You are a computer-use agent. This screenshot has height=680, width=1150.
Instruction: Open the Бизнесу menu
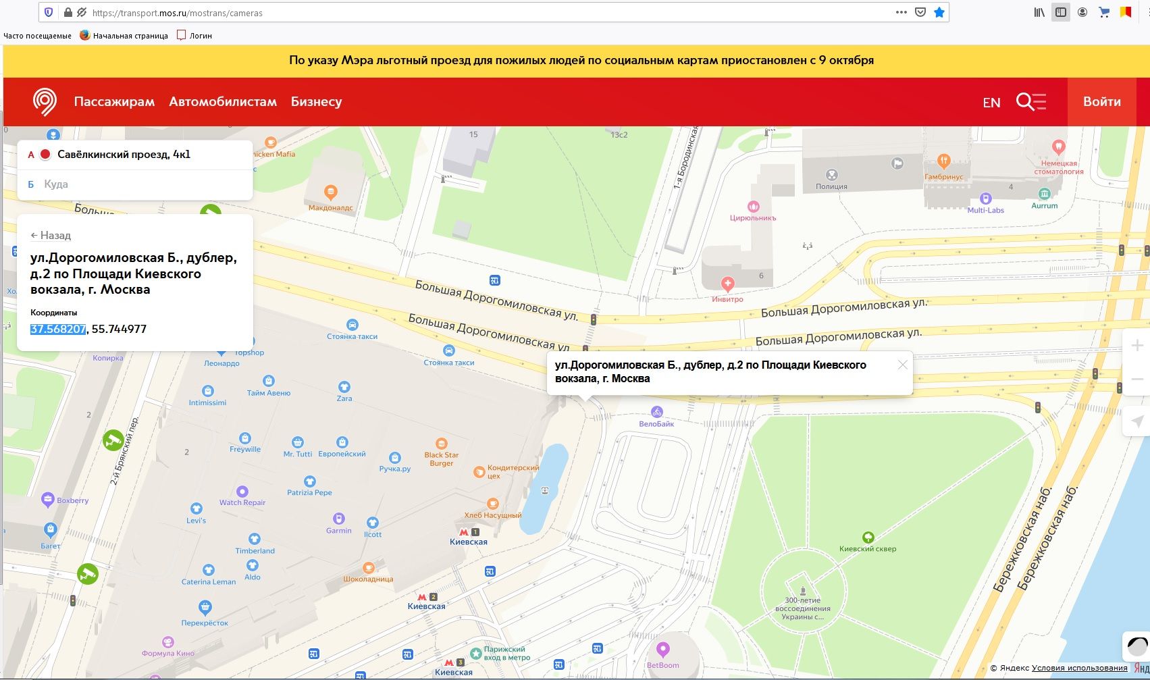point(316,102)
